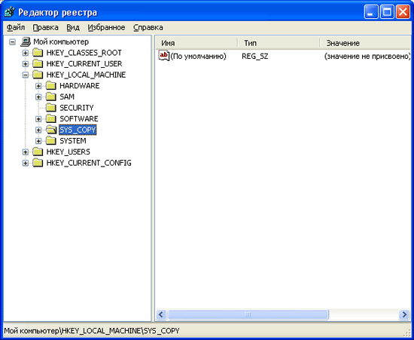Click the HARDWARE folder icon

[x=51, y=86]
